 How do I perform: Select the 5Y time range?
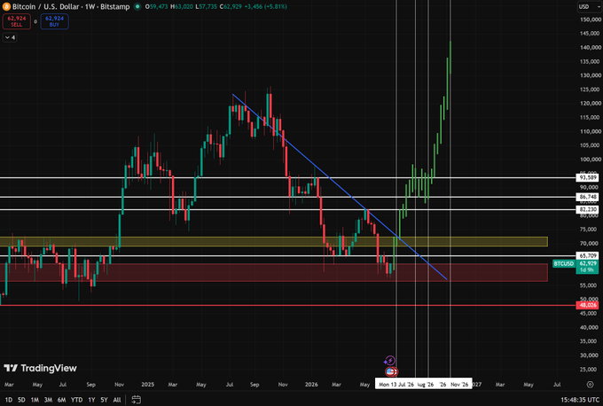(104, 400)
